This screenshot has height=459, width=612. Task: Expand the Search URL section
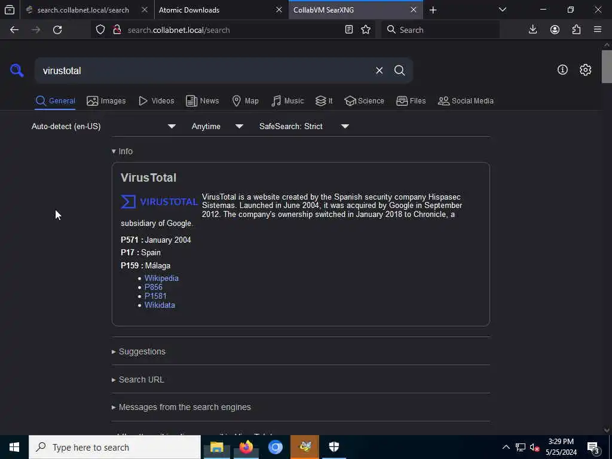[138, 380]
